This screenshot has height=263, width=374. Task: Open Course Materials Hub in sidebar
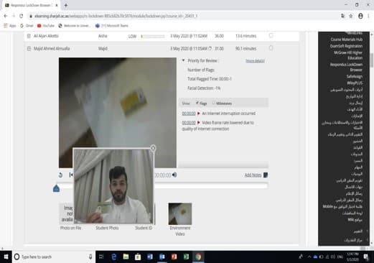tap(347, 40)
